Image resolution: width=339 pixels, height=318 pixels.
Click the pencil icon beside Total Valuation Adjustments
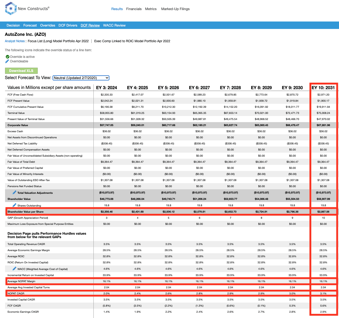tap(14, 192)
